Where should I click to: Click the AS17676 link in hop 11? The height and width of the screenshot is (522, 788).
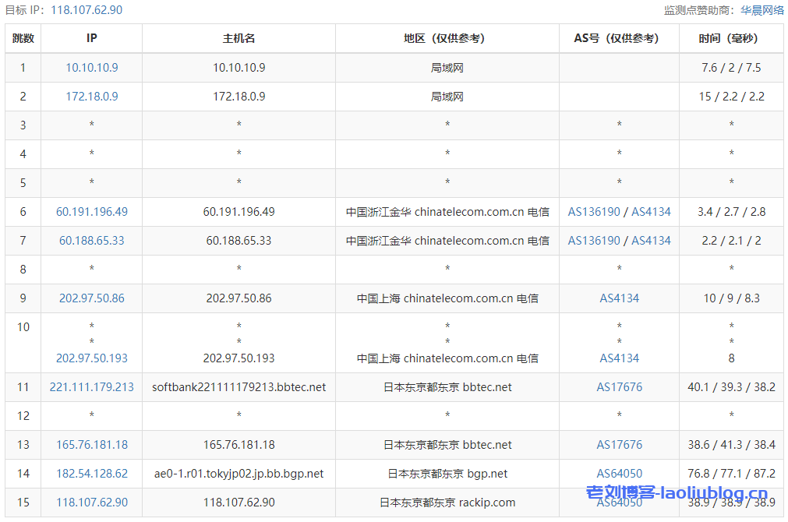[619, 387]
